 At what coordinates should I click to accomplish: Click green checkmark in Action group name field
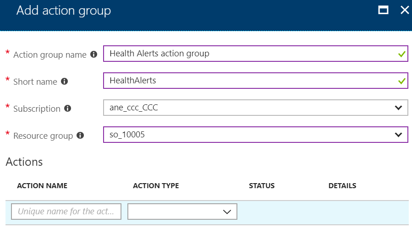[401, 54]
